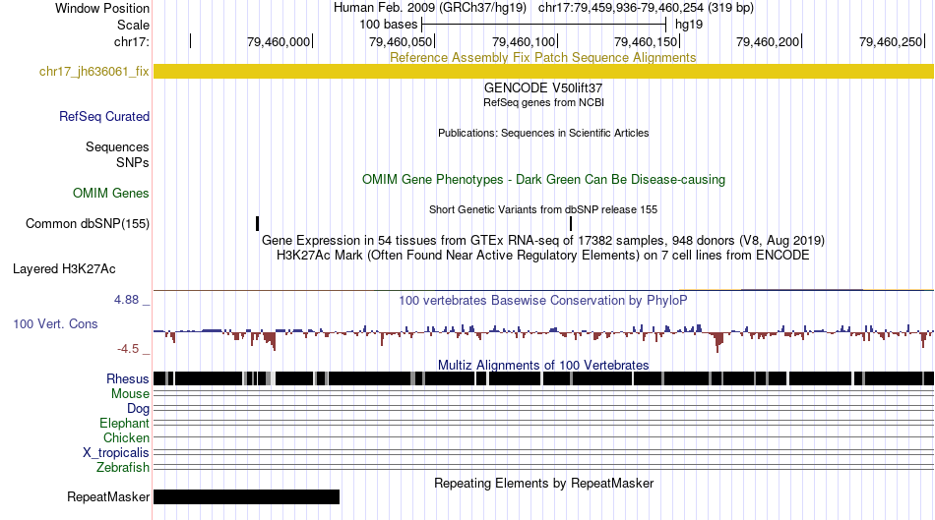Click the Sequences SNPs track label
Viewport: 935px width, 520px height.
[x=117, y=155]
